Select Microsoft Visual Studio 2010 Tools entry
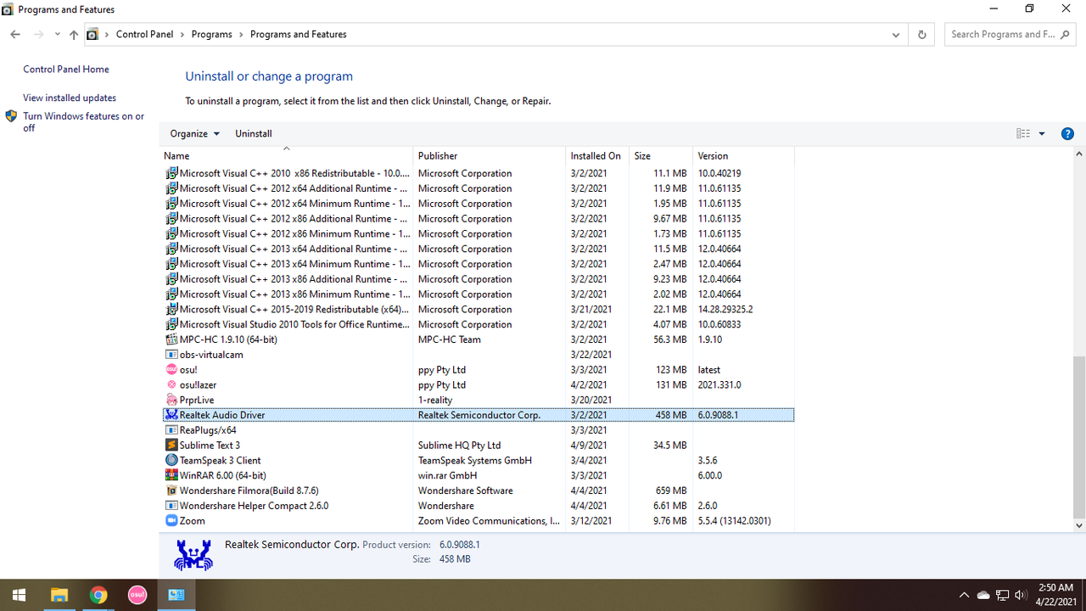The height and width of the screenshot is (611, 1086). coord(479,325)
